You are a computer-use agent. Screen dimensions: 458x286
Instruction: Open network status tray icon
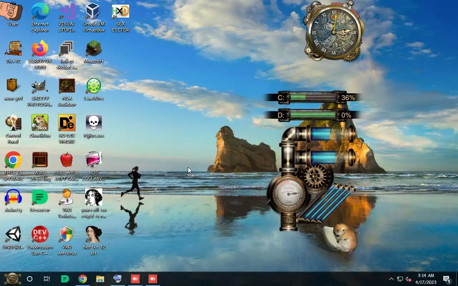coord(400,279)
